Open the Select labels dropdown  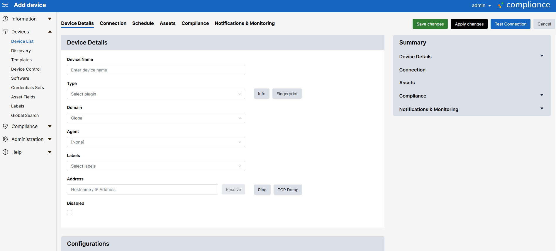[x=156, y=166]
